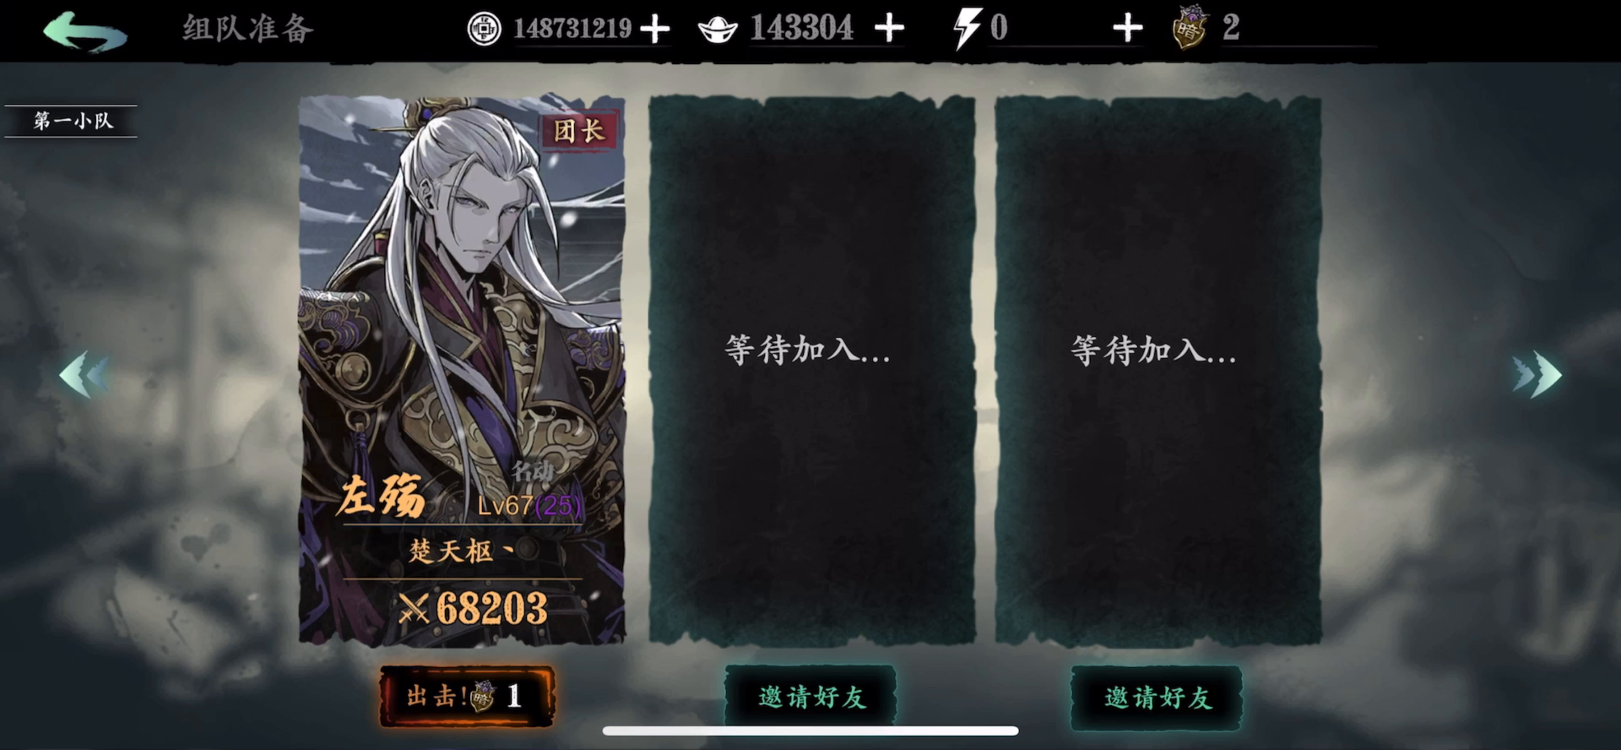1621x750 pixels.
Task: Click the silver ingot currency icon
Action: coord(717,29)
